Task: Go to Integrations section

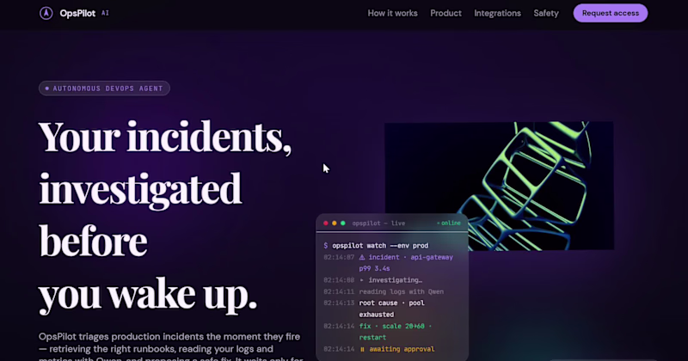Action: click(497, 13)
